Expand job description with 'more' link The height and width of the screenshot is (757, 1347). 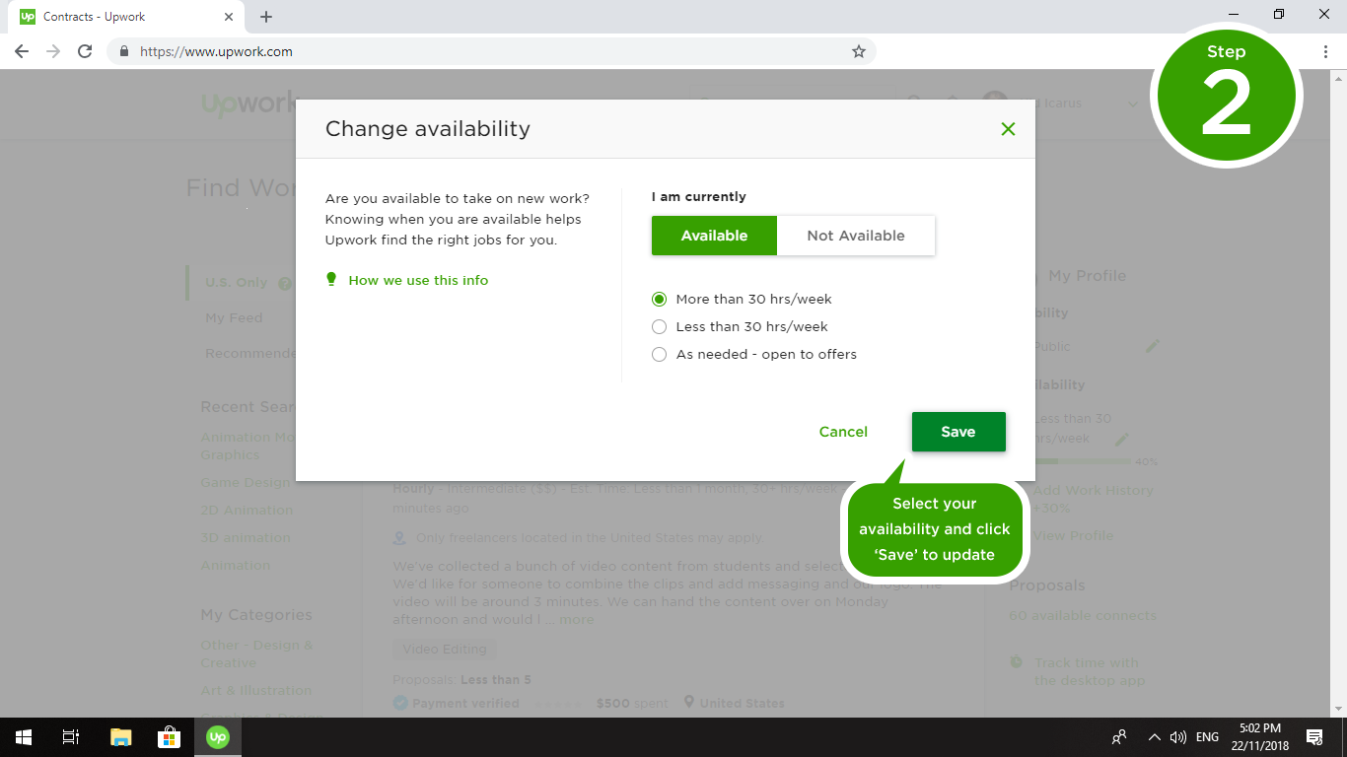577,620
